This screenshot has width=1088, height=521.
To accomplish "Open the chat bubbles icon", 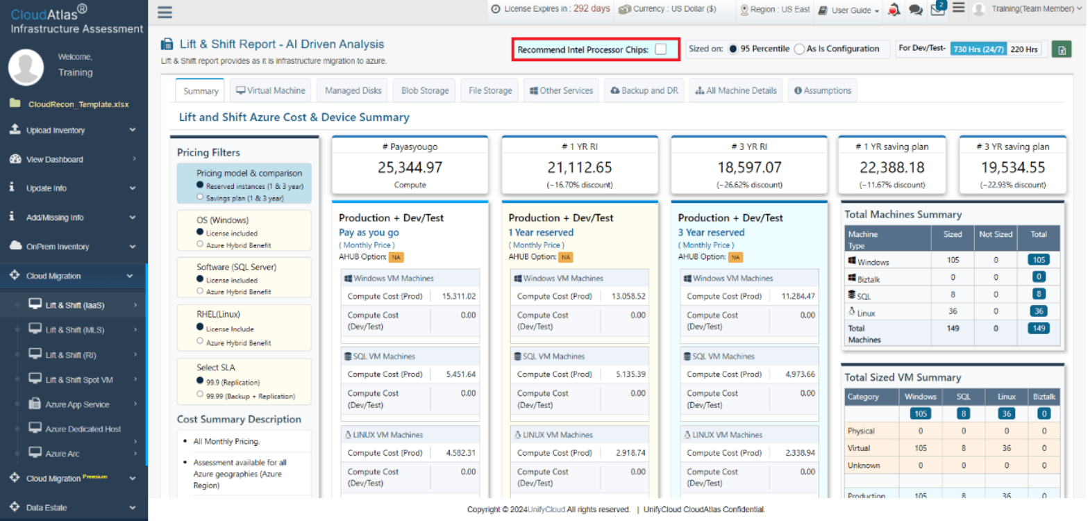I will [x=916, y=10].
